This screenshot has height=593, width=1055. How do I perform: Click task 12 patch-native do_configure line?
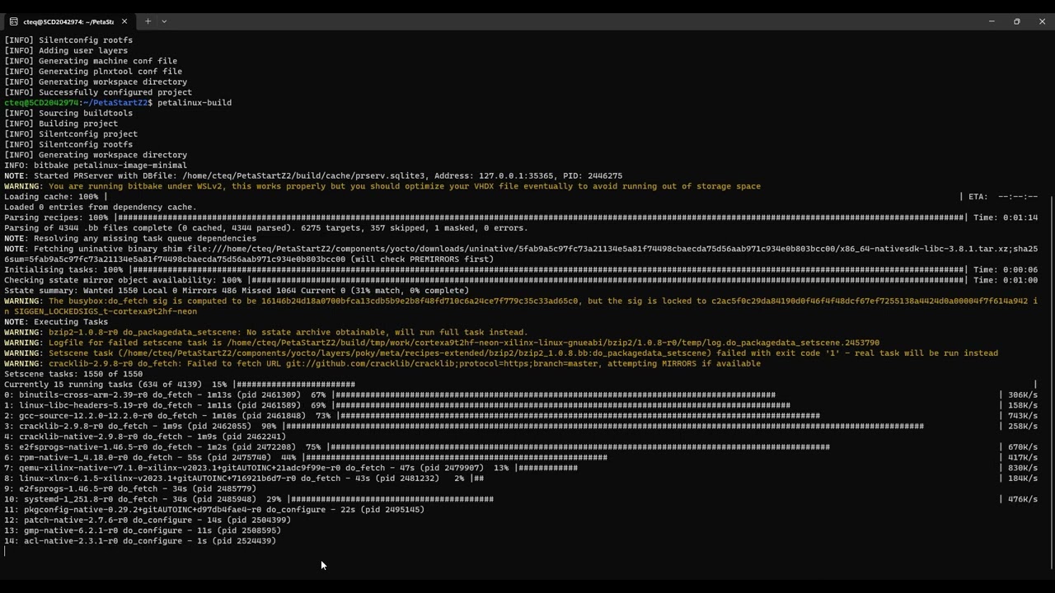pyautogui.click(x=148, y=520)
